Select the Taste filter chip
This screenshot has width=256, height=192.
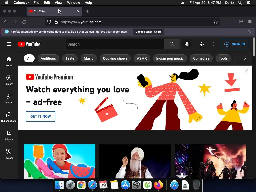click(70, 58)
